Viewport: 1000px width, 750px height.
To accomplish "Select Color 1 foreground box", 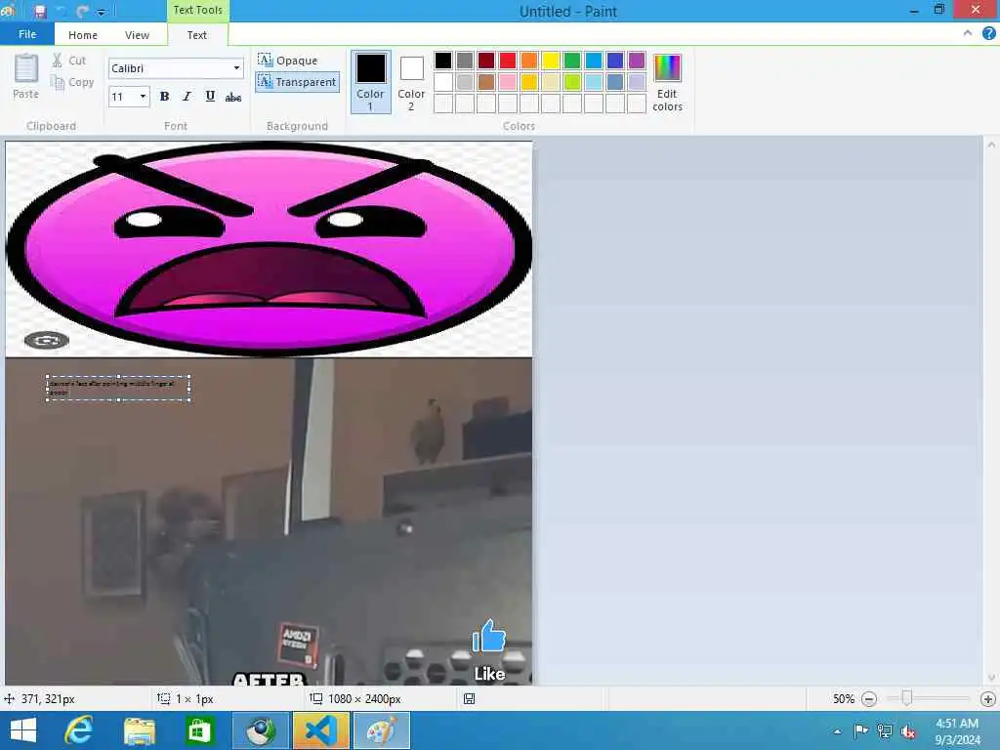I will pos(370,82).
